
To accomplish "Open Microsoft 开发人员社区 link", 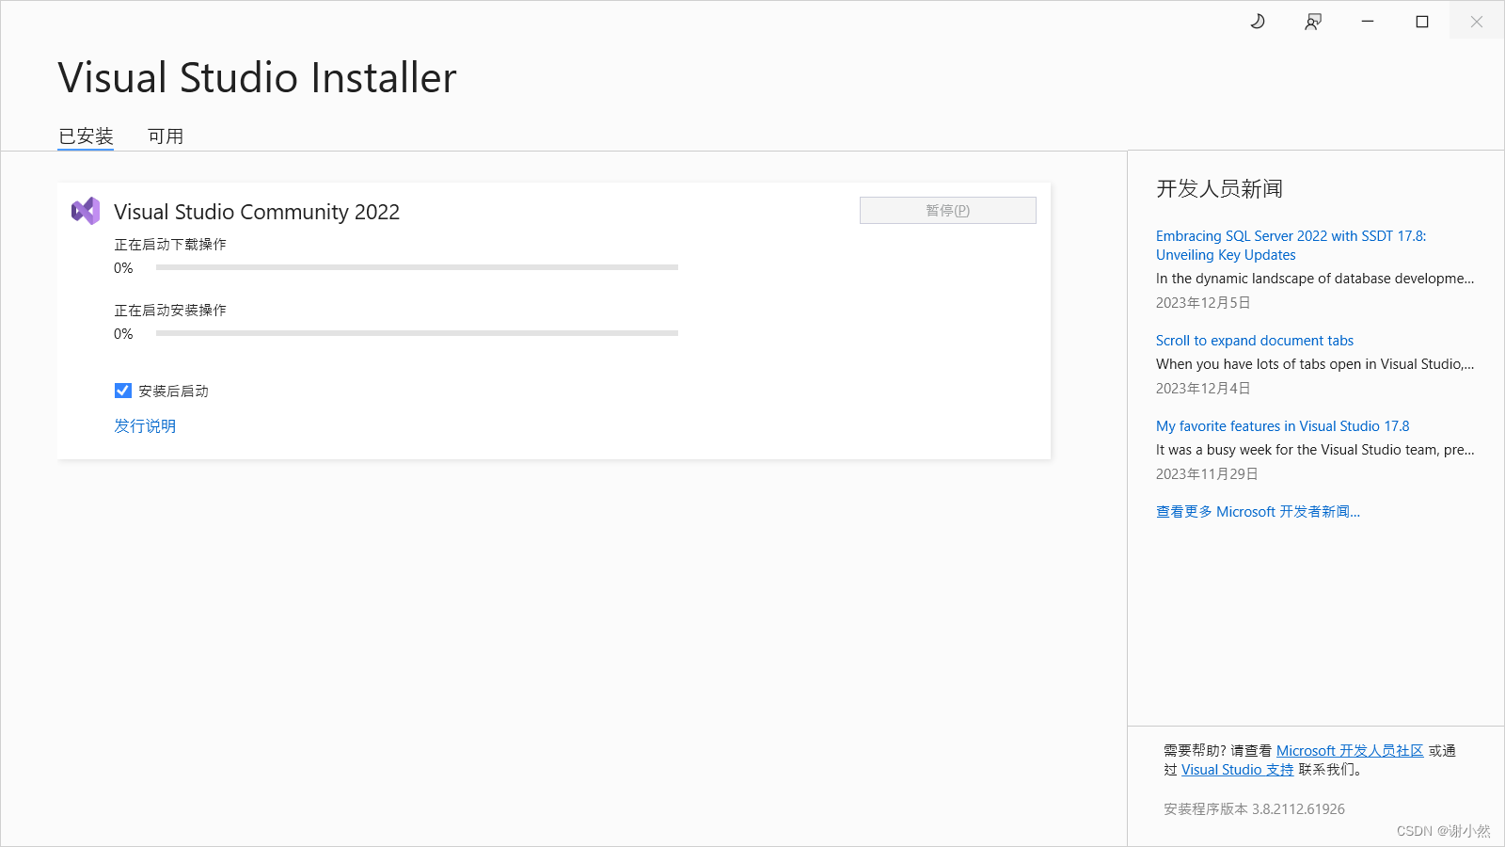I will coord(1350,751).
